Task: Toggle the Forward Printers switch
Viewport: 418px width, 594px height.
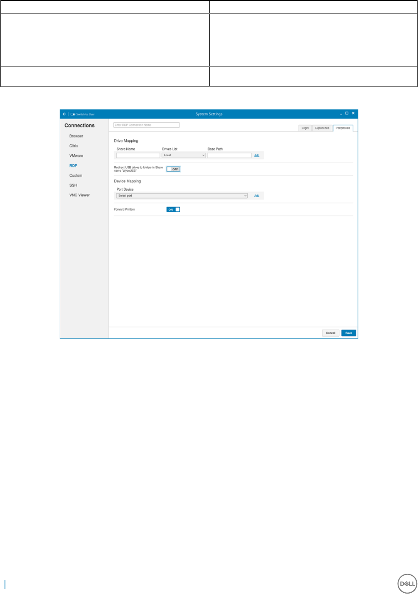Action: click(x=173, y=210)
